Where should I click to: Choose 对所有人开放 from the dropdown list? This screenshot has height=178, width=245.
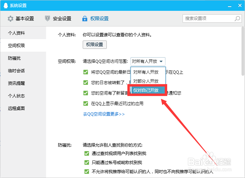[x=148, y=72]
